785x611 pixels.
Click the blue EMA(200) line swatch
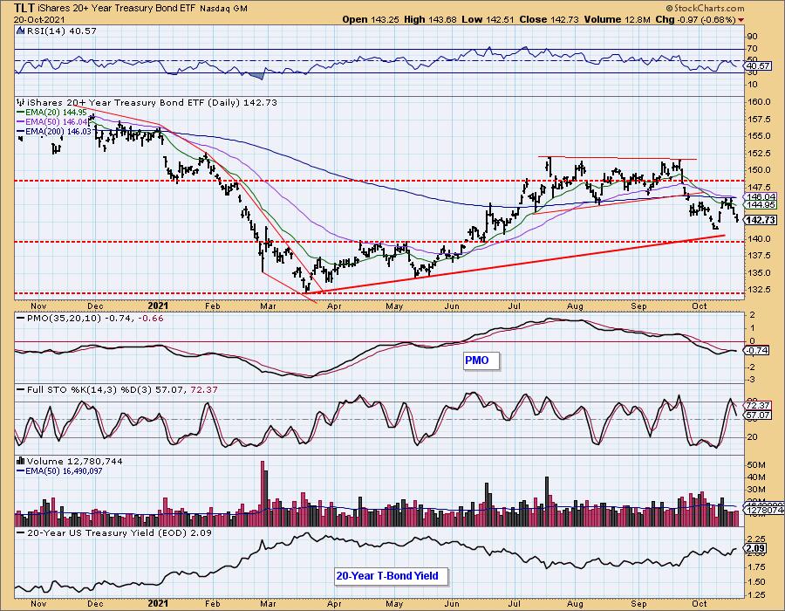coord(21,132)
